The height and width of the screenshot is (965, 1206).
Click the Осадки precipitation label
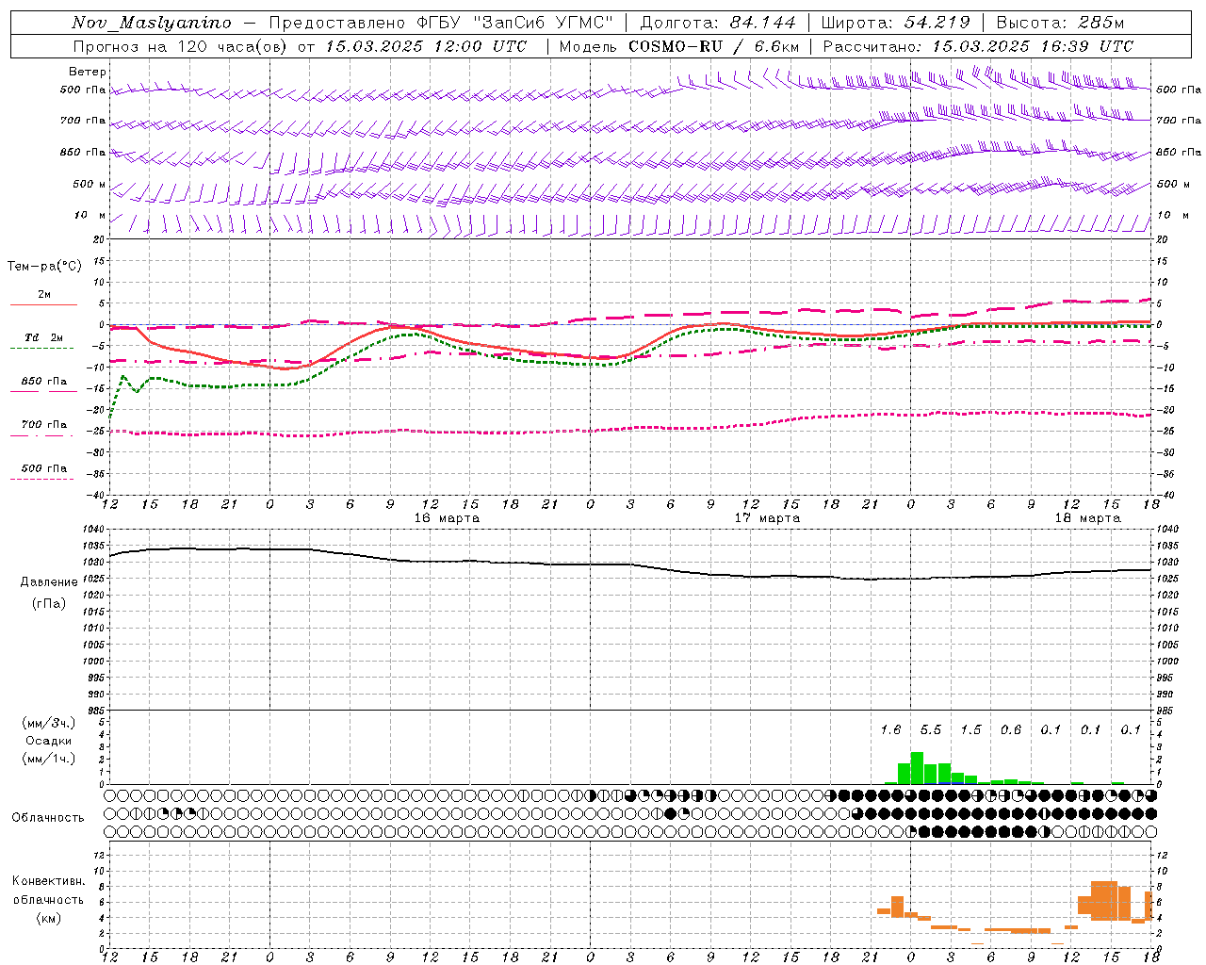[49, 741]
